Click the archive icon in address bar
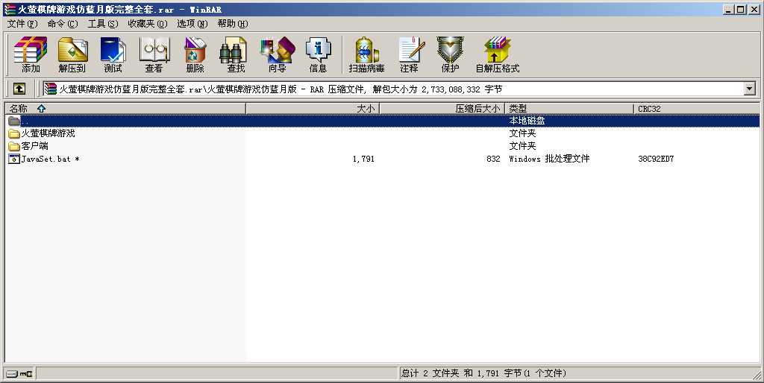Viewport: 764px width, 383px height. click(x=50, y=89)
